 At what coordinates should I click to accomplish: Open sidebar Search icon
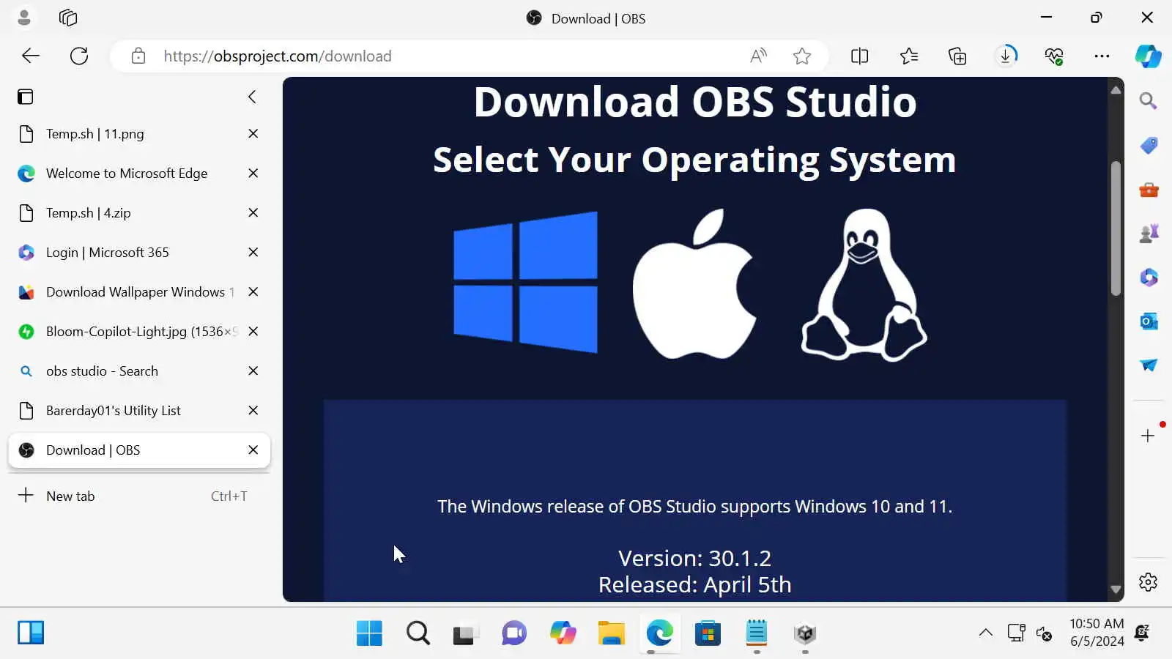pyautogui.click(x=1149, y=101)
